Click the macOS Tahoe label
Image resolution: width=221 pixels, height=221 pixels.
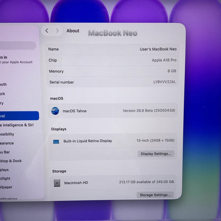point(74,111)
